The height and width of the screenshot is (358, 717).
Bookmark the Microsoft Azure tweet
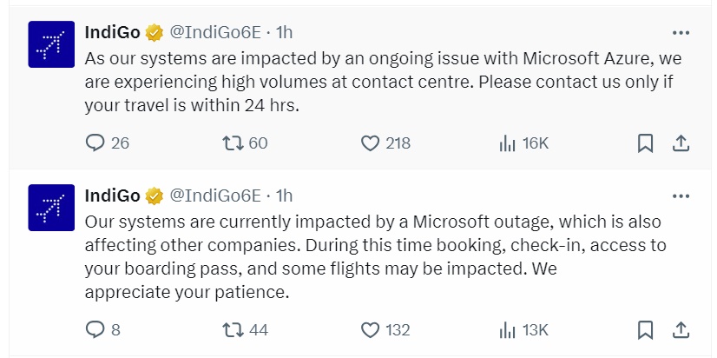(x=645, y=143)
